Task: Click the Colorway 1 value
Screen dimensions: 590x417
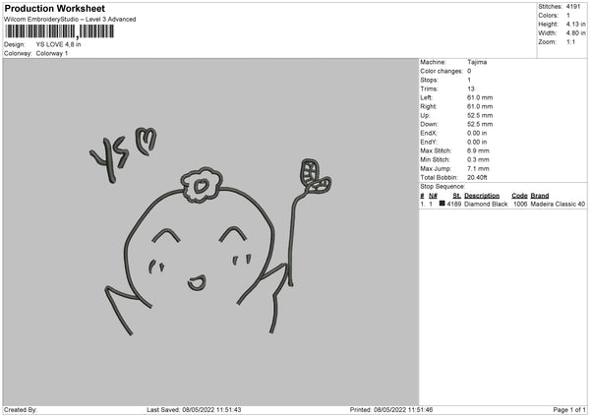Action: pos(52,53)
